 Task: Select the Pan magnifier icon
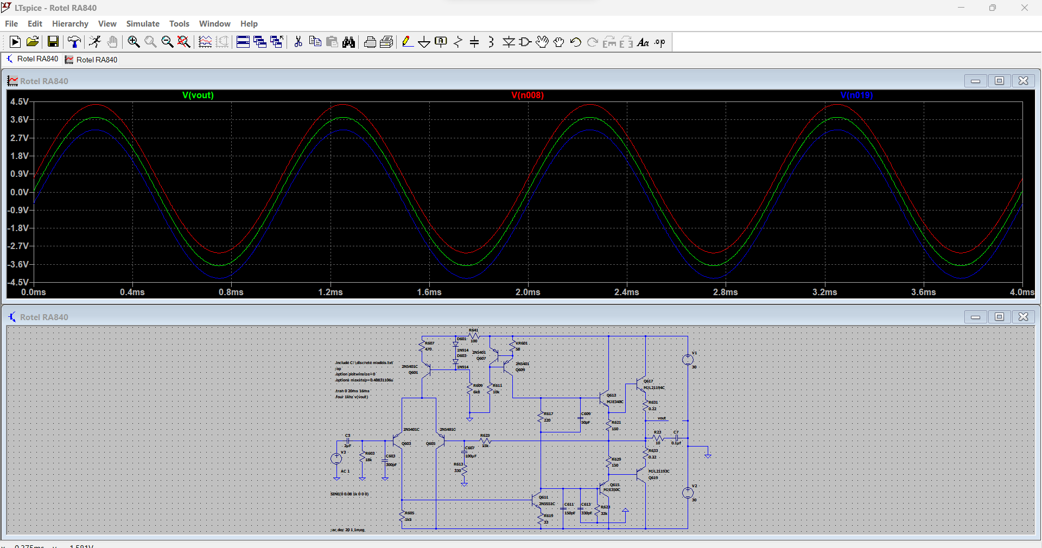[x=150, y=42]
